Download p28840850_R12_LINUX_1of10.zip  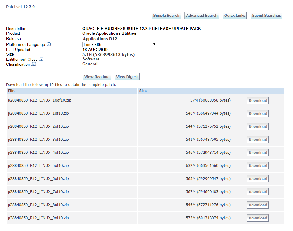(258, 113)
